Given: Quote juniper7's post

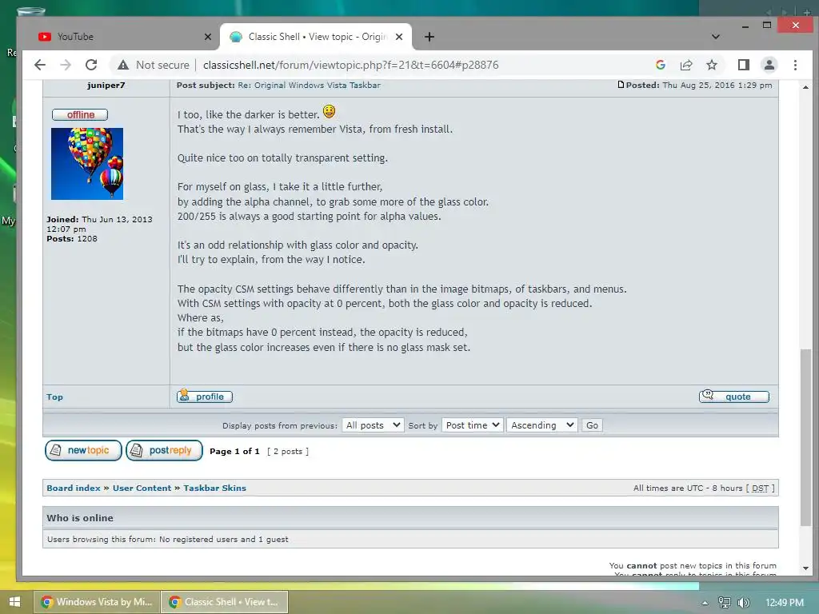Looking at the screenshot, I should coord(734,397).
